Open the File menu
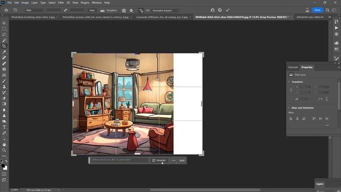 (10, 3)
